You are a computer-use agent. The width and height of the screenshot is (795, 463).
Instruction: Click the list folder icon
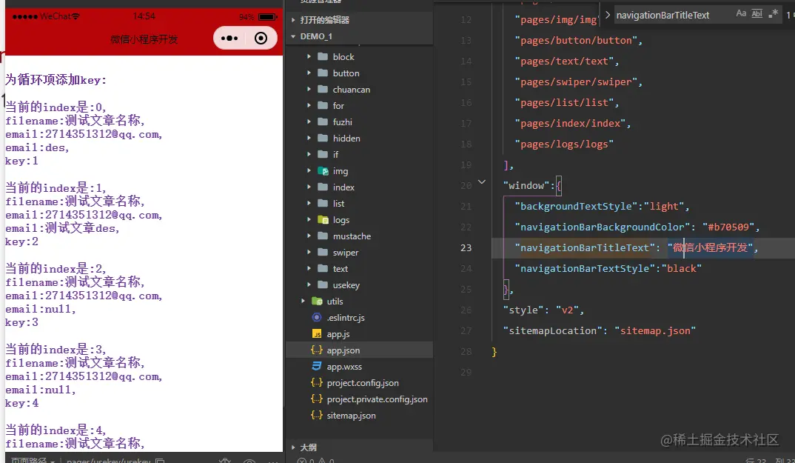323,203
